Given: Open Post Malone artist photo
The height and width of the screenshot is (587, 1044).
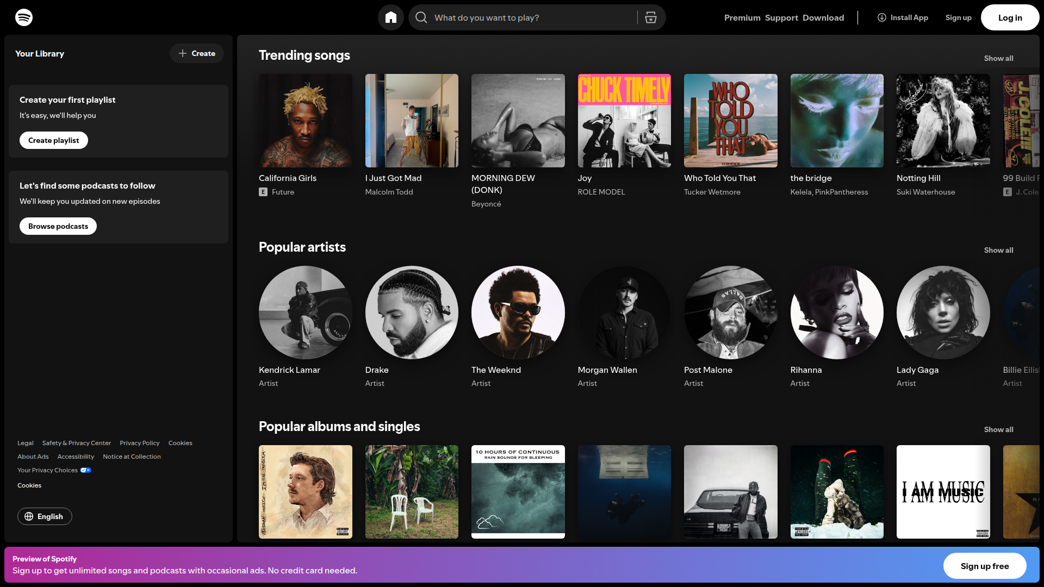Looking at the screenshot, I should pyautogui.click(x=731, y=313).
